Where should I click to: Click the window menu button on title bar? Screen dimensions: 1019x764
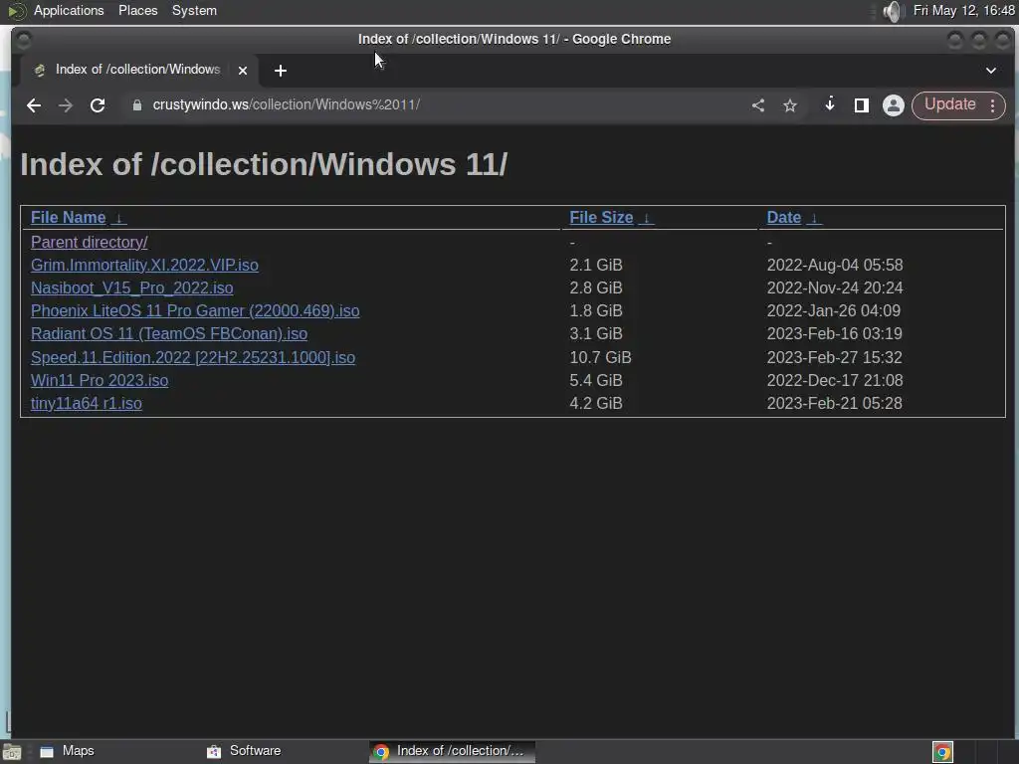pyautogui.click(x=23, y=40)
